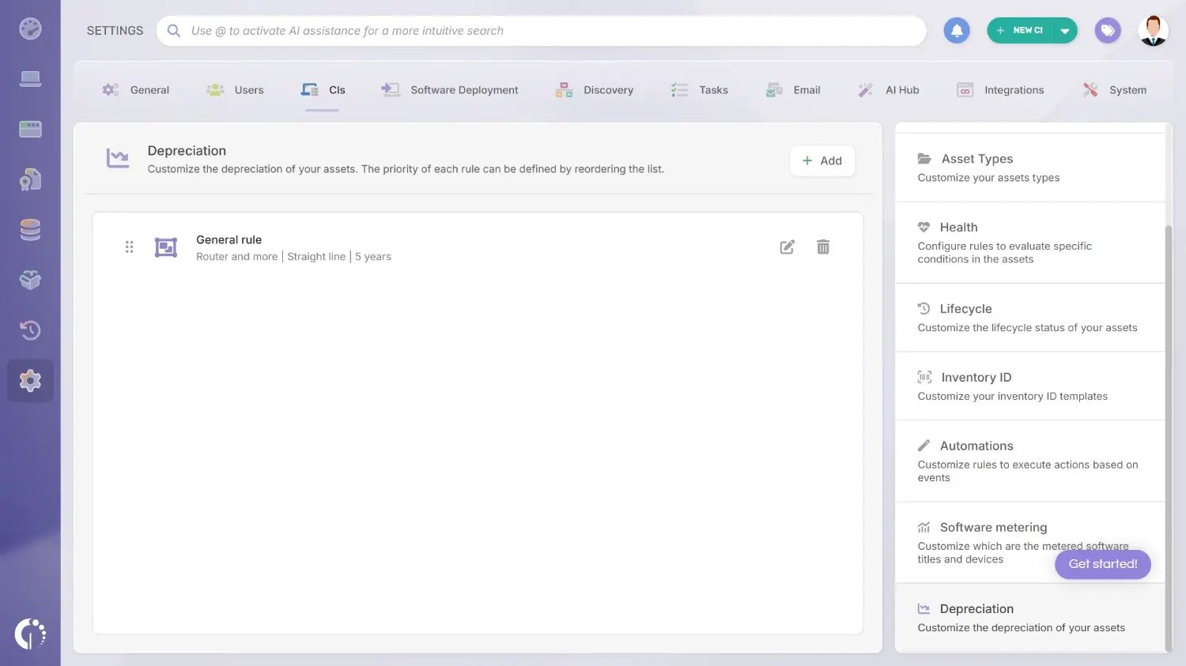Go to the AI Hub tab
1186x666 pixels.
pyautogui.click(x=889, y=90)
